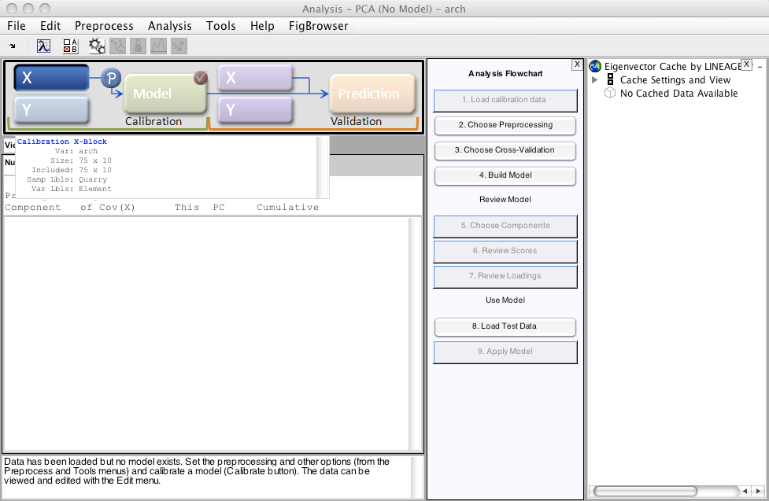Click the cache panel horizontal scrollbar
This screenshot has height=501, width=769.
(x=645, y=491)
